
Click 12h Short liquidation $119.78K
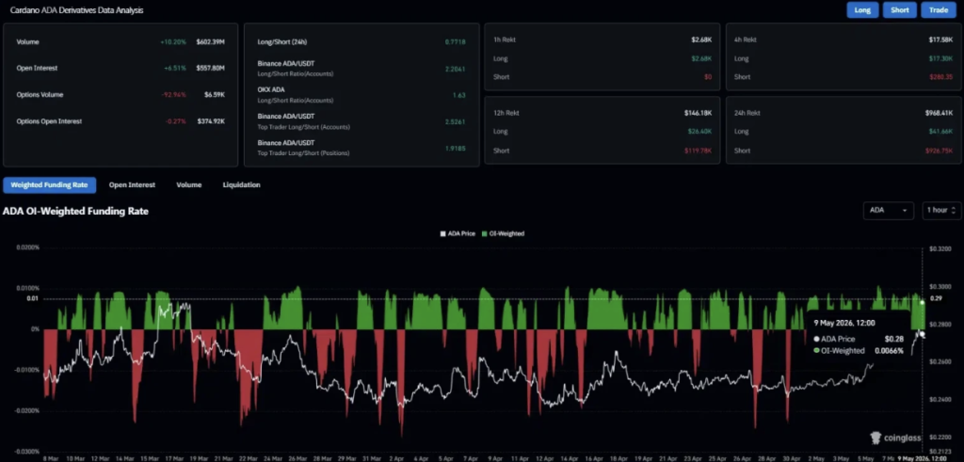tap(698, 151)
